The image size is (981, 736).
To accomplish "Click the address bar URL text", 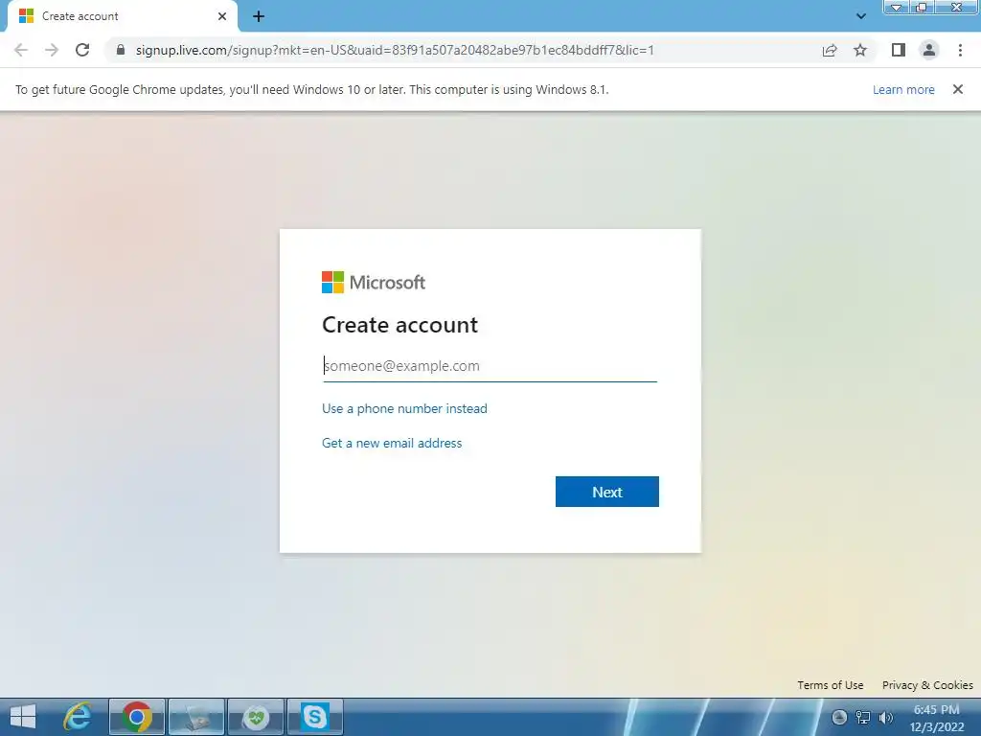I will pyautogui.click(x=395, y=50).
